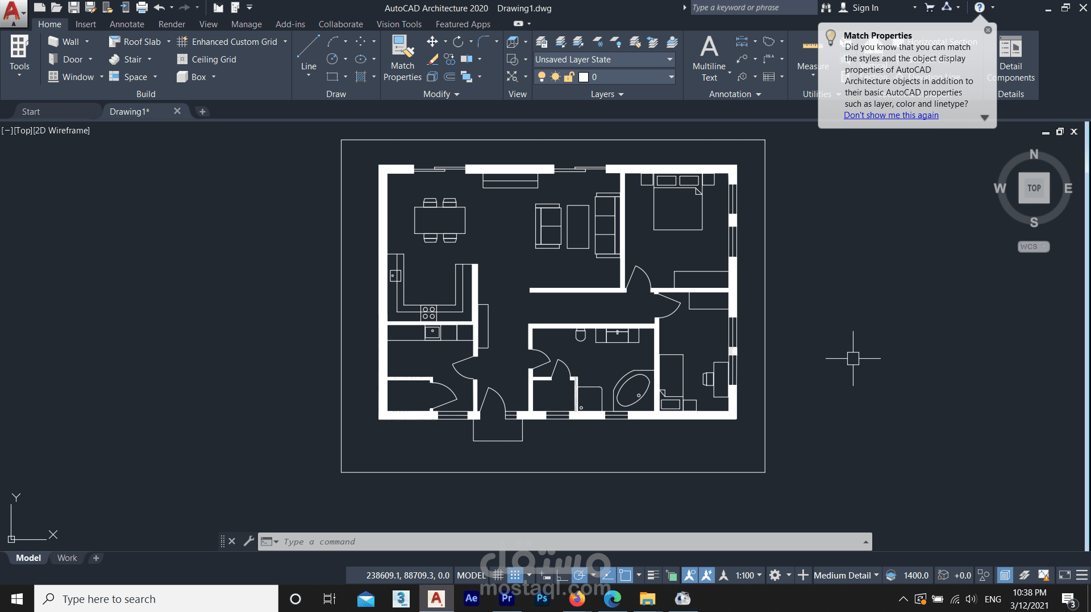1091x612 pixels.
Task: Switch to the Work layout tab
Action: (67, 558)
